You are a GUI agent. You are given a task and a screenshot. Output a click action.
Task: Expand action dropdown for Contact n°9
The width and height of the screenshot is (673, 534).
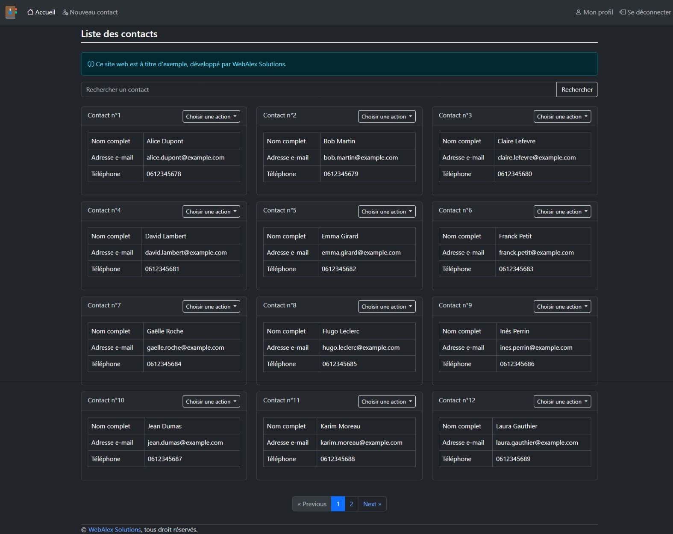click(562, 307)
